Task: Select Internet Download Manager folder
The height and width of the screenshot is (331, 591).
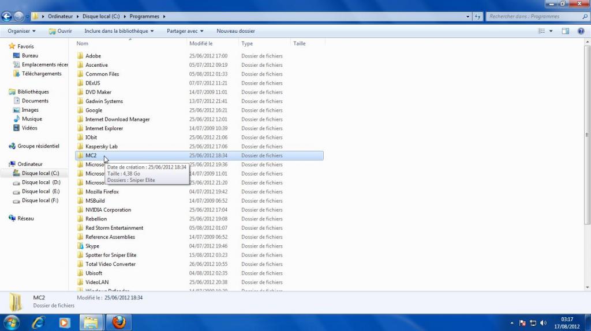Action: (118, 119)
